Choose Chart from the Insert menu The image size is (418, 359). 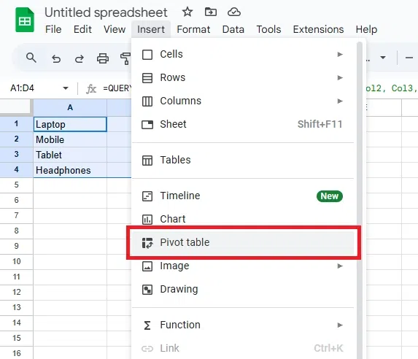point(243,219)
